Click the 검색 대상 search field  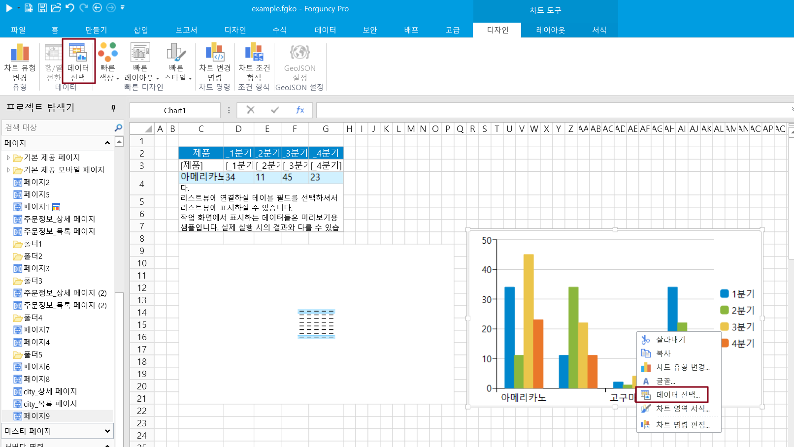pos(57,128)
